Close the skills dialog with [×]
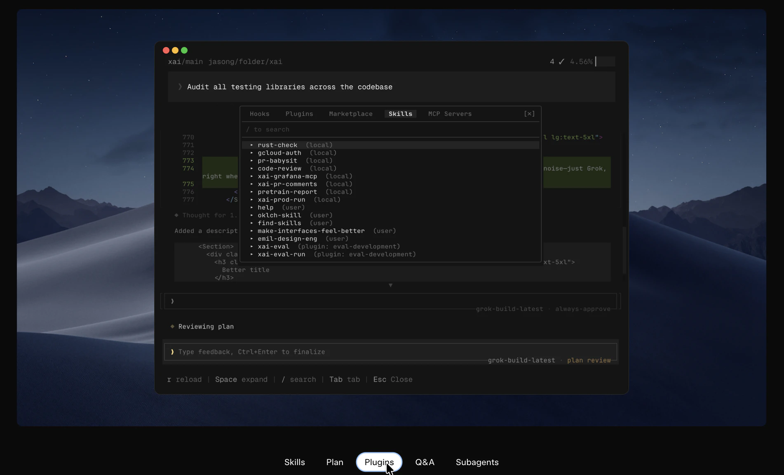Viewport: 784px width, 475px height. tap(529, 114)
